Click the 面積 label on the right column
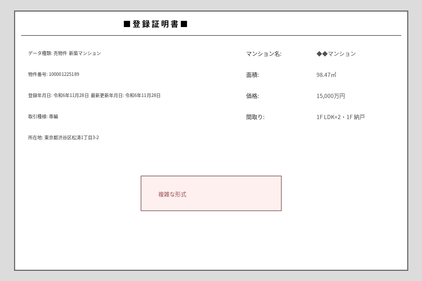Viewport: 422px width, 281px height. pos(252,75)
